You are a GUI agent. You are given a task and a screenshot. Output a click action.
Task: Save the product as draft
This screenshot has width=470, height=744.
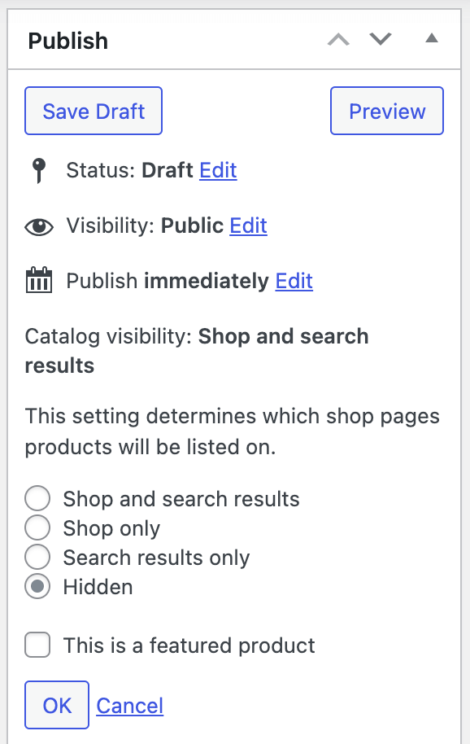tap(94, 111)
